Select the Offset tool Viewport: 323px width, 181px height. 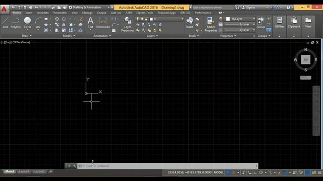pos(81,30)
